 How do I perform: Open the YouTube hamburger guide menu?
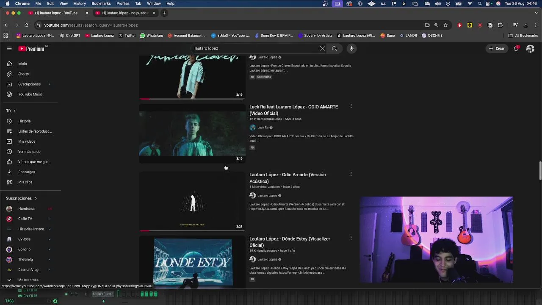point(9,48)
